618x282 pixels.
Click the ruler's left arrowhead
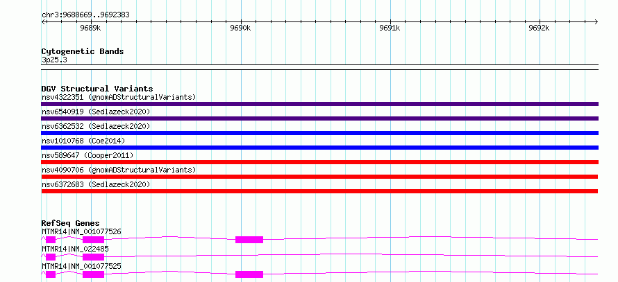(43, 21)
